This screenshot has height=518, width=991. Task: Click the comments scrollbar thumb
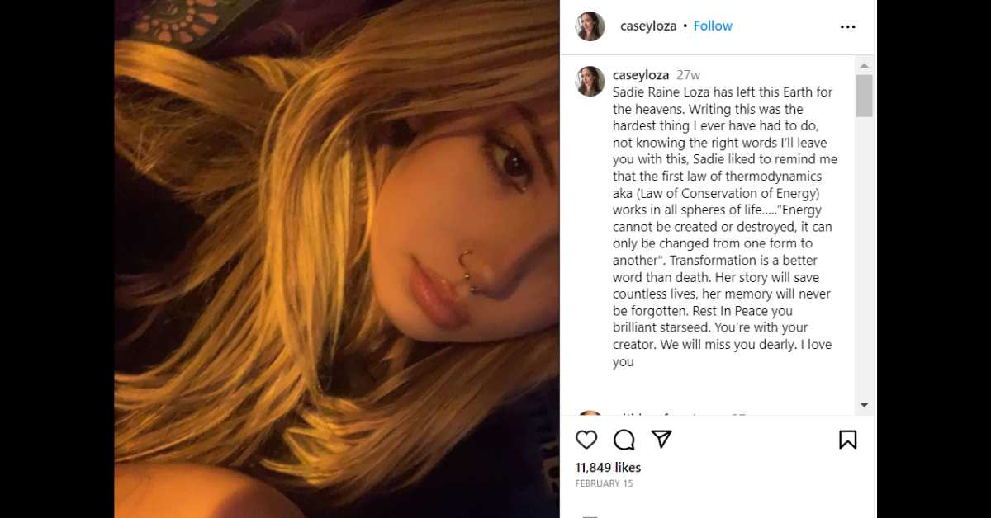point(864,96)
